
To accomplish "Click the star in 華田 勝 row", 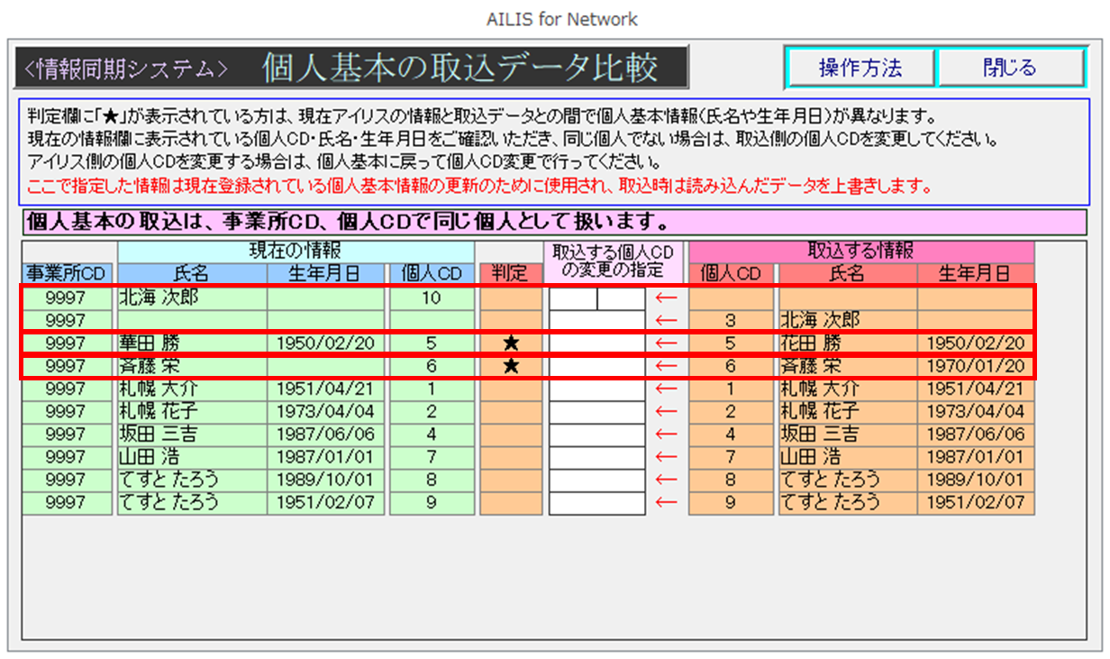I will (511, 343).
